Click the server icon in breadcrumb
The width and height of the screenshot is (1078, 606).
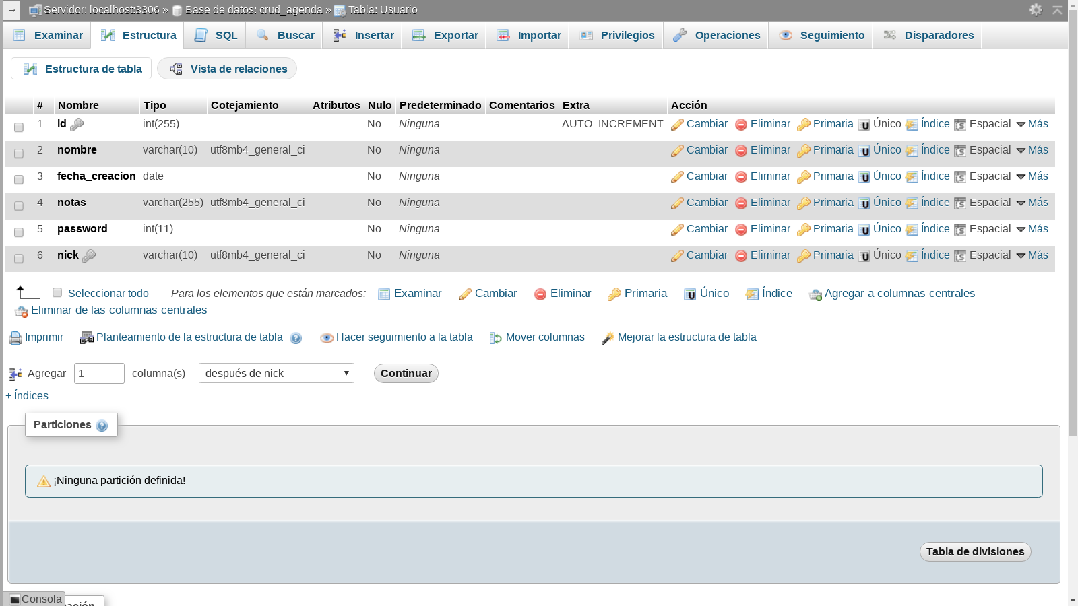[35, 10]
